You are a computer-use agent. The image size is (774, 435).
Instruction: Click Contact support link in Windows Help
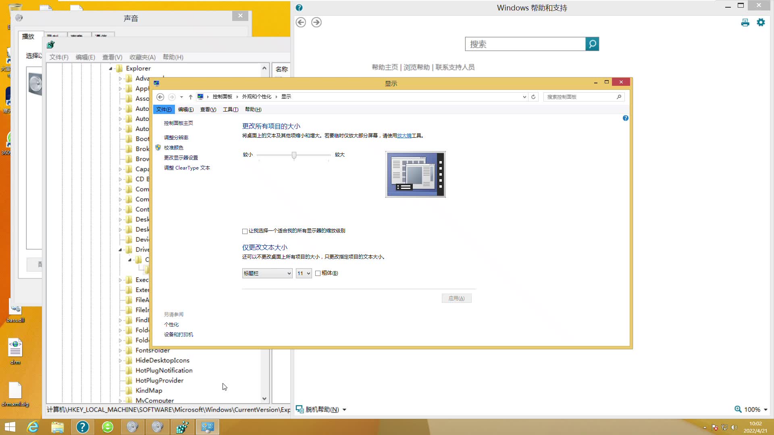455,67
